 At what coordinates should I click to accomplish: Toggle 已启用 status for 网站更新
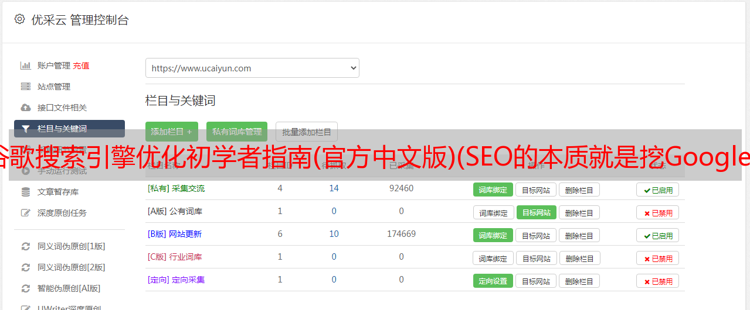[x=658, y=235]
